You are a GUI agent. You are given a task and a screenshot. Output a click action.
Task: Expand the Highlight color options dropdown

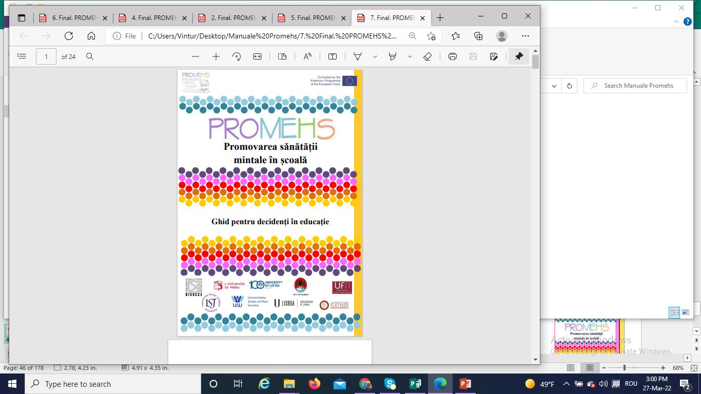(x=410, y=56)
